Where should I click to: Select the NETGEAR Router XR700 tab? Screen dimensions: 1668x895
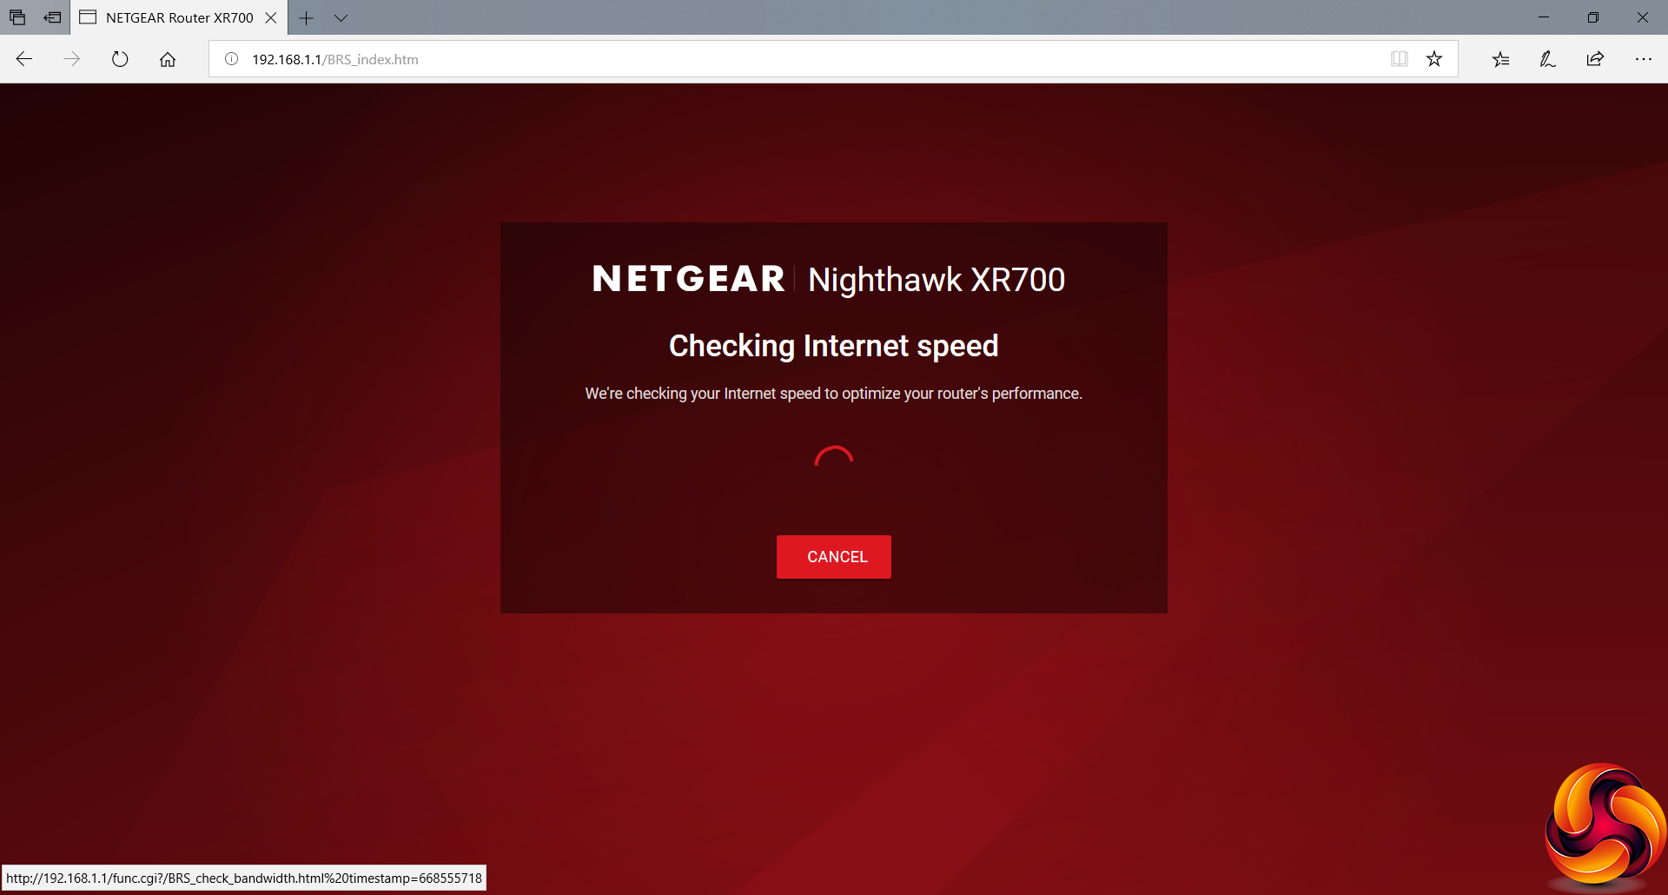point(178,17)
